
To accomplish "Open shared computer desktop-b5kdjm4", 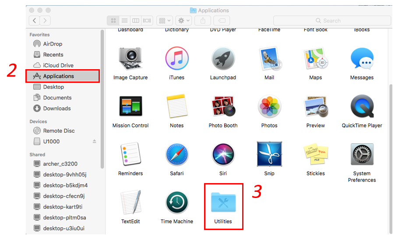I will pos(63,185).
